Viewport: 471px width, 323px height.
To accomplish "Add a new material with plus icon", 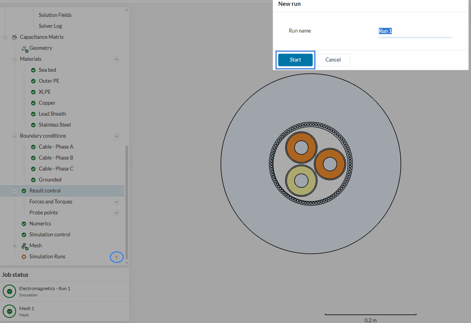I will pyautogui.click(x=116, y=59).
